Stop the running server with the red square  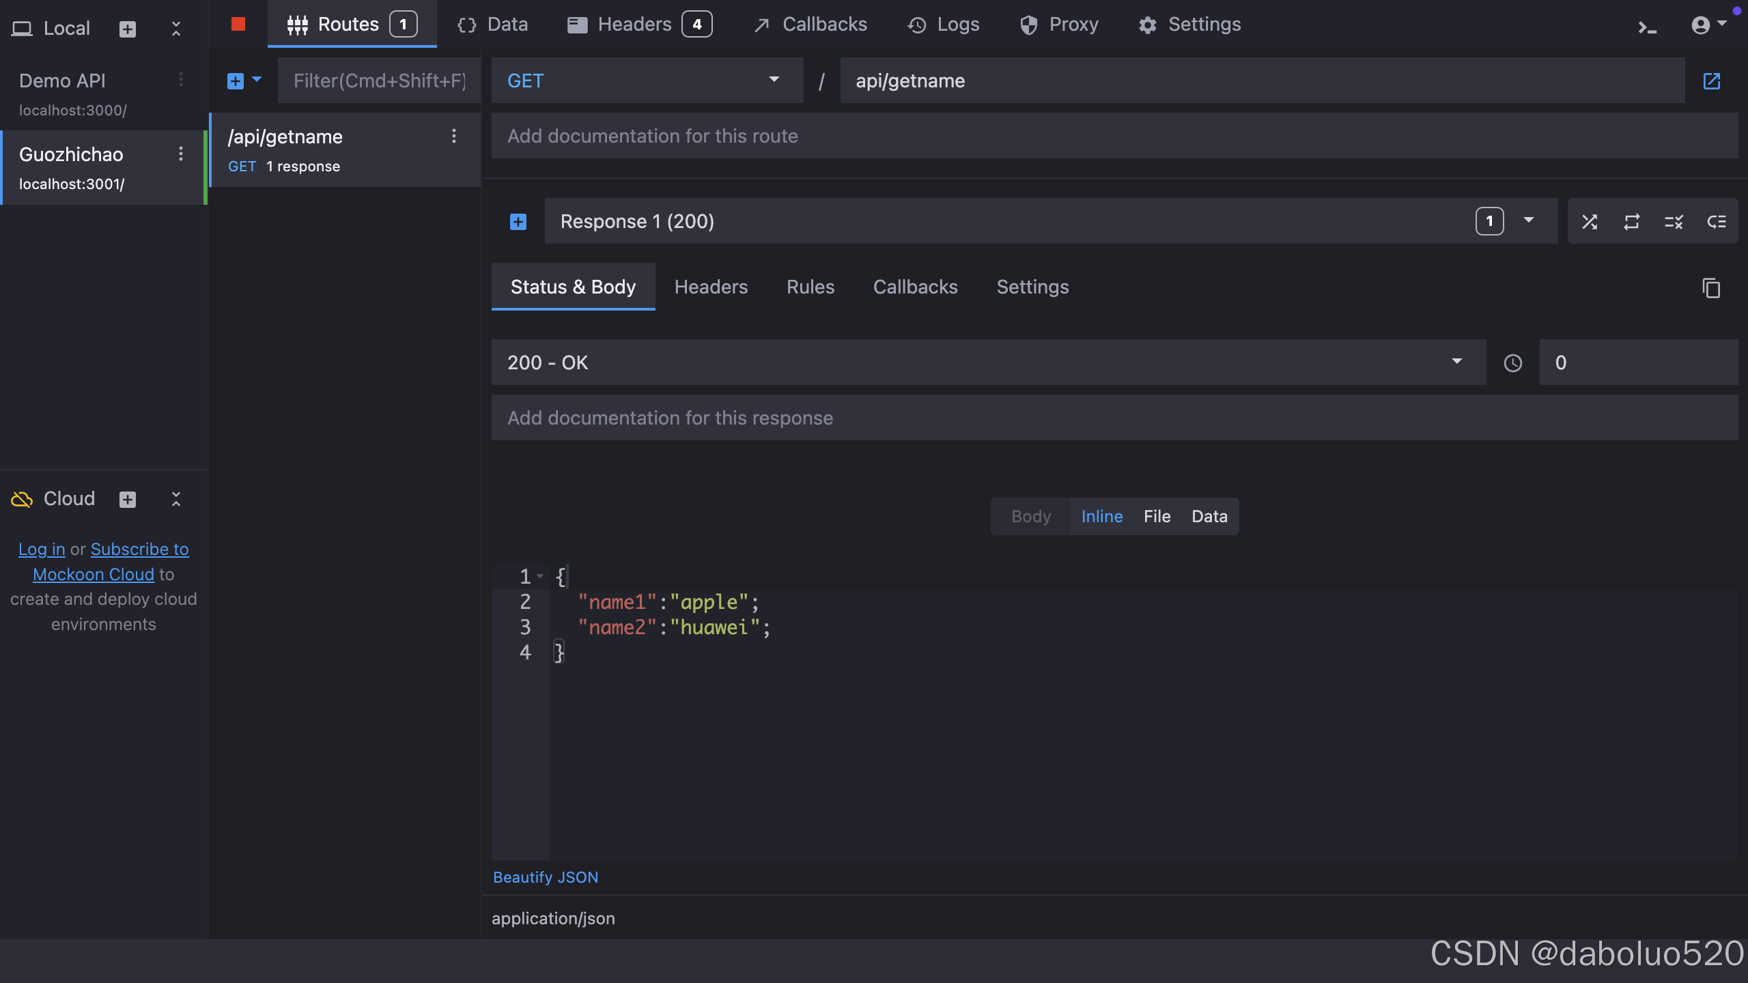tap(238, 25)
